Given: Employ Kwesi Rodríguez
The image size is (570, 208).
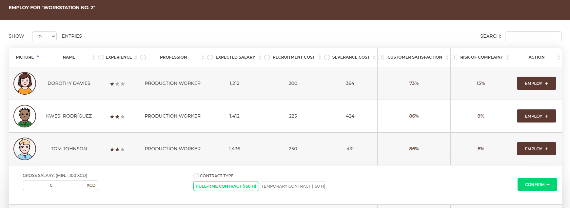Looking at the screenshot, I should pos(536,116).
